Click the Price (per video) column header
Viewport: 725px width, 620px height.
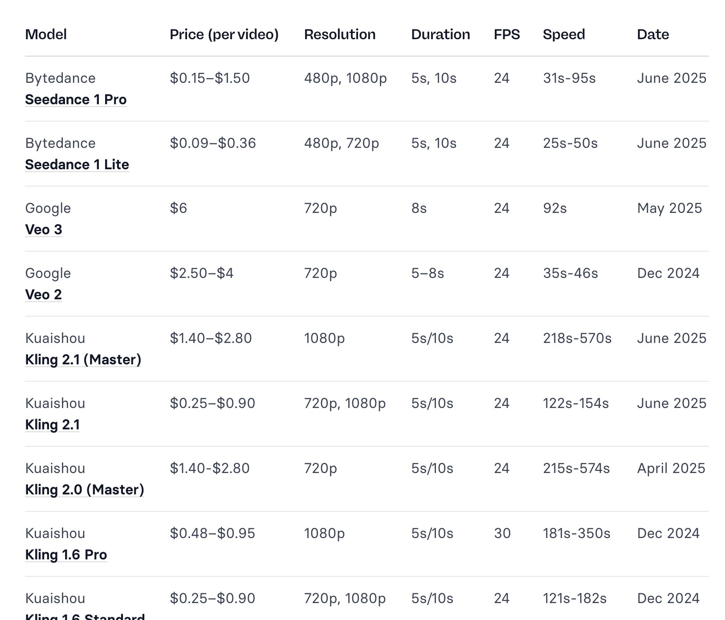224,34
